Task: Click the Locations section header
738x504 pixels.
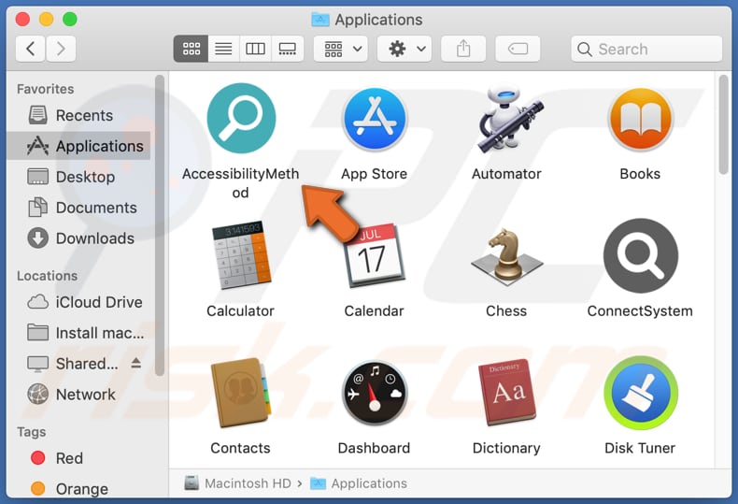Action: [x=47, y=276]
